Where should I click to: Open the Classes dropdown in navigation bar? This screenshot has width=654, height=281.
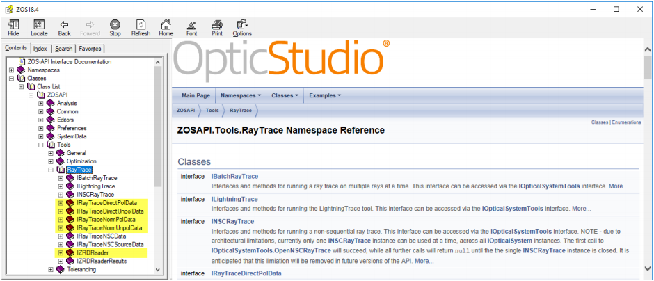285,95
